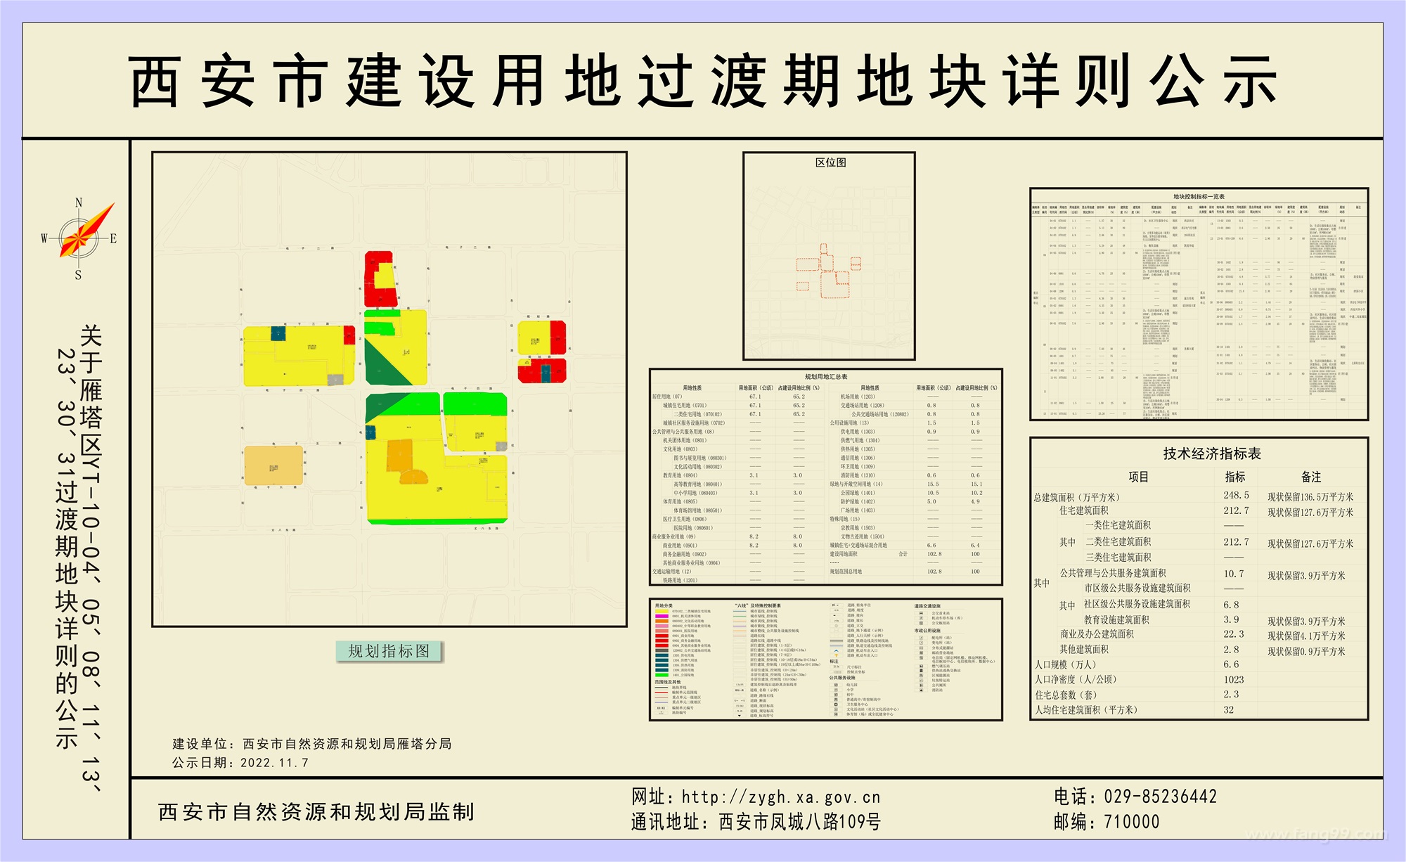Click the remark 现状保留136.5万平方米

coord(1310,496)
